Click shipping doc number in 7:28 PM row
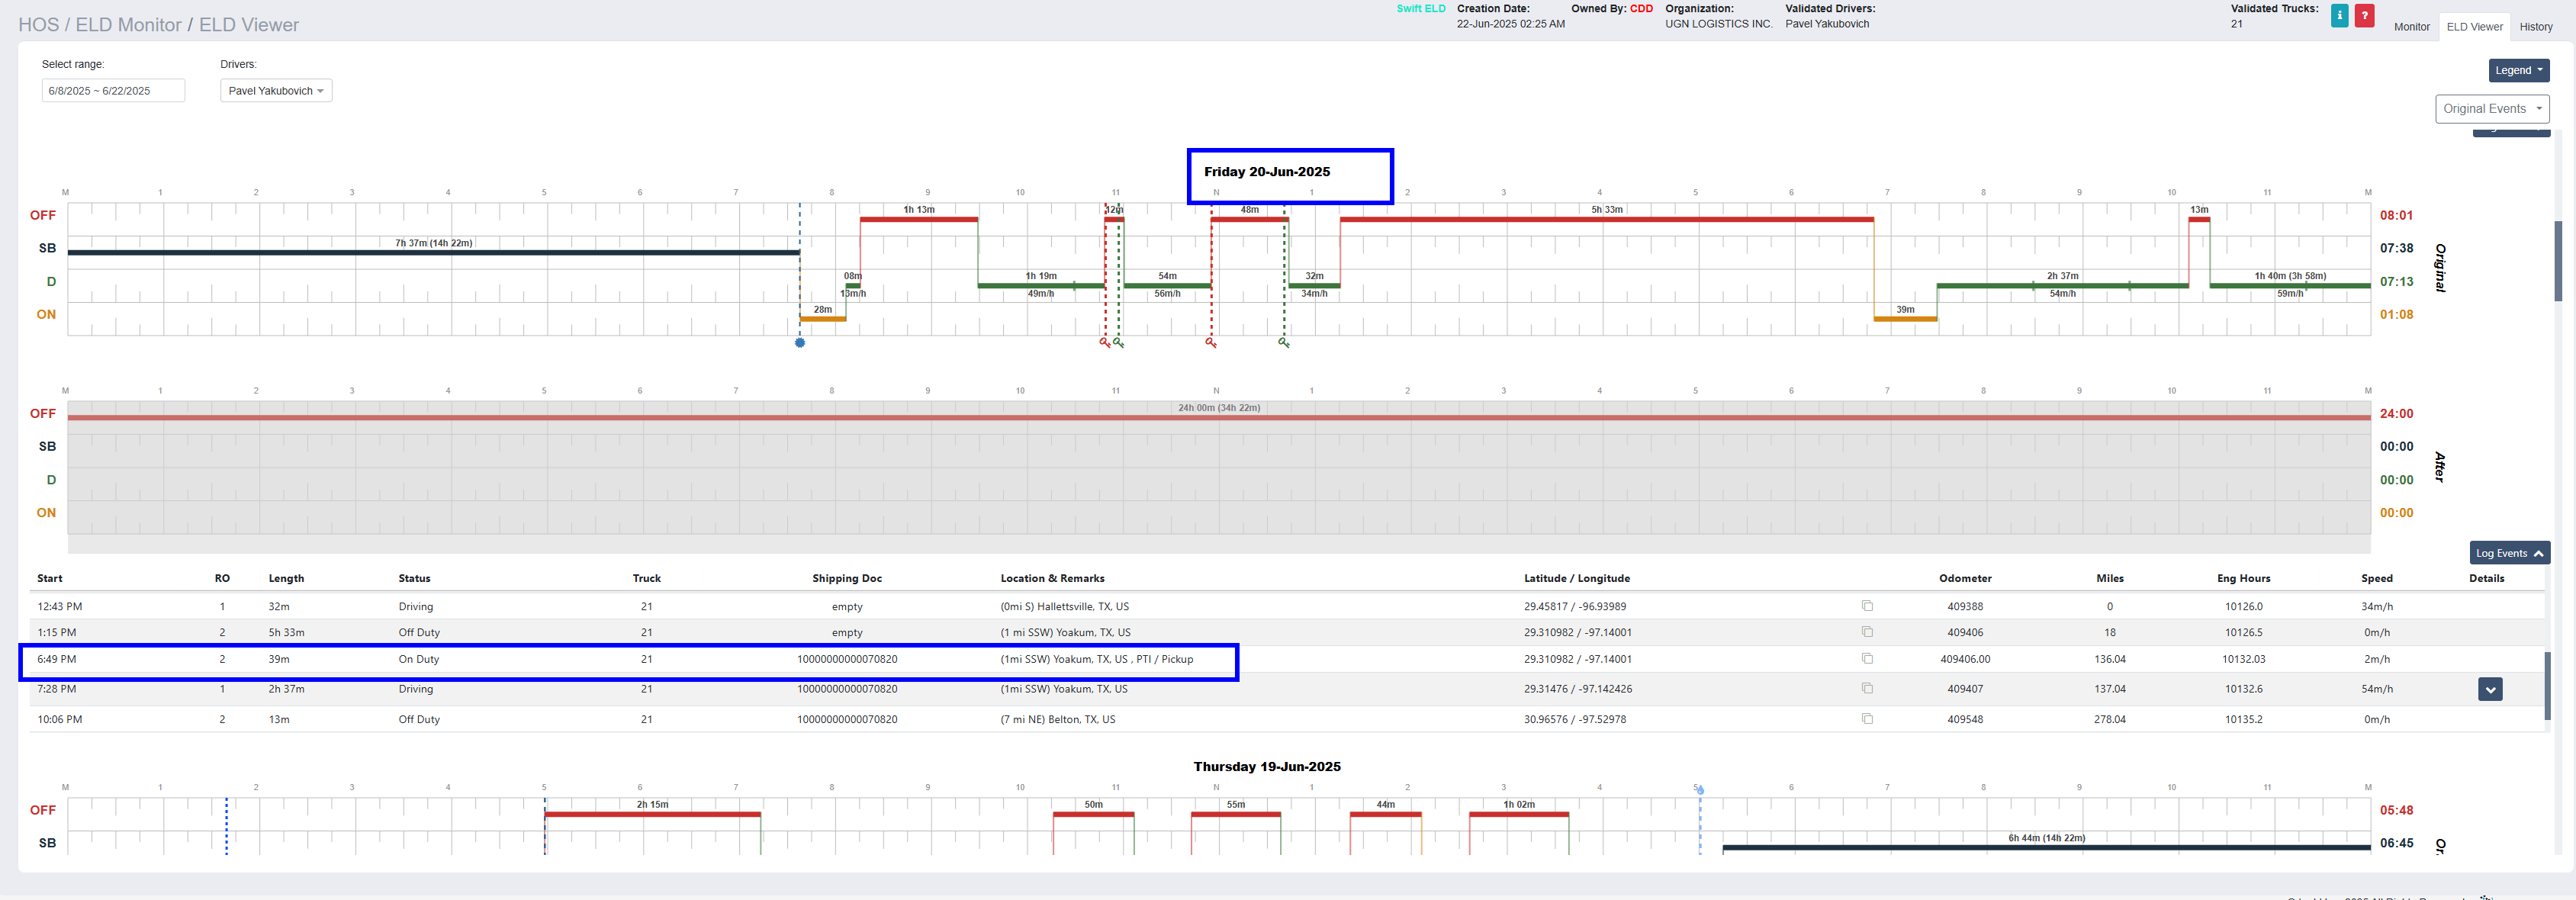The height and width of the screenshot is (900, 2576). pos(847,690)
